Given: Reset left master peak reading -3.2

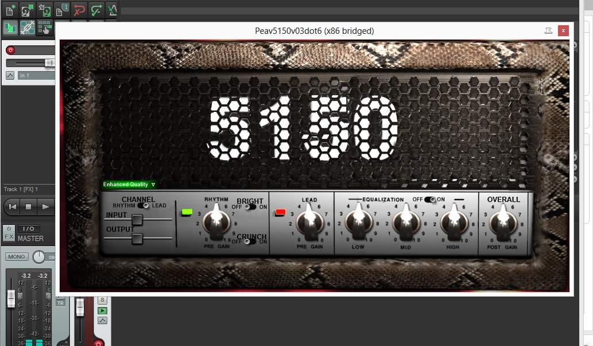Looking at the screenshot, I should tap(26, 275).
